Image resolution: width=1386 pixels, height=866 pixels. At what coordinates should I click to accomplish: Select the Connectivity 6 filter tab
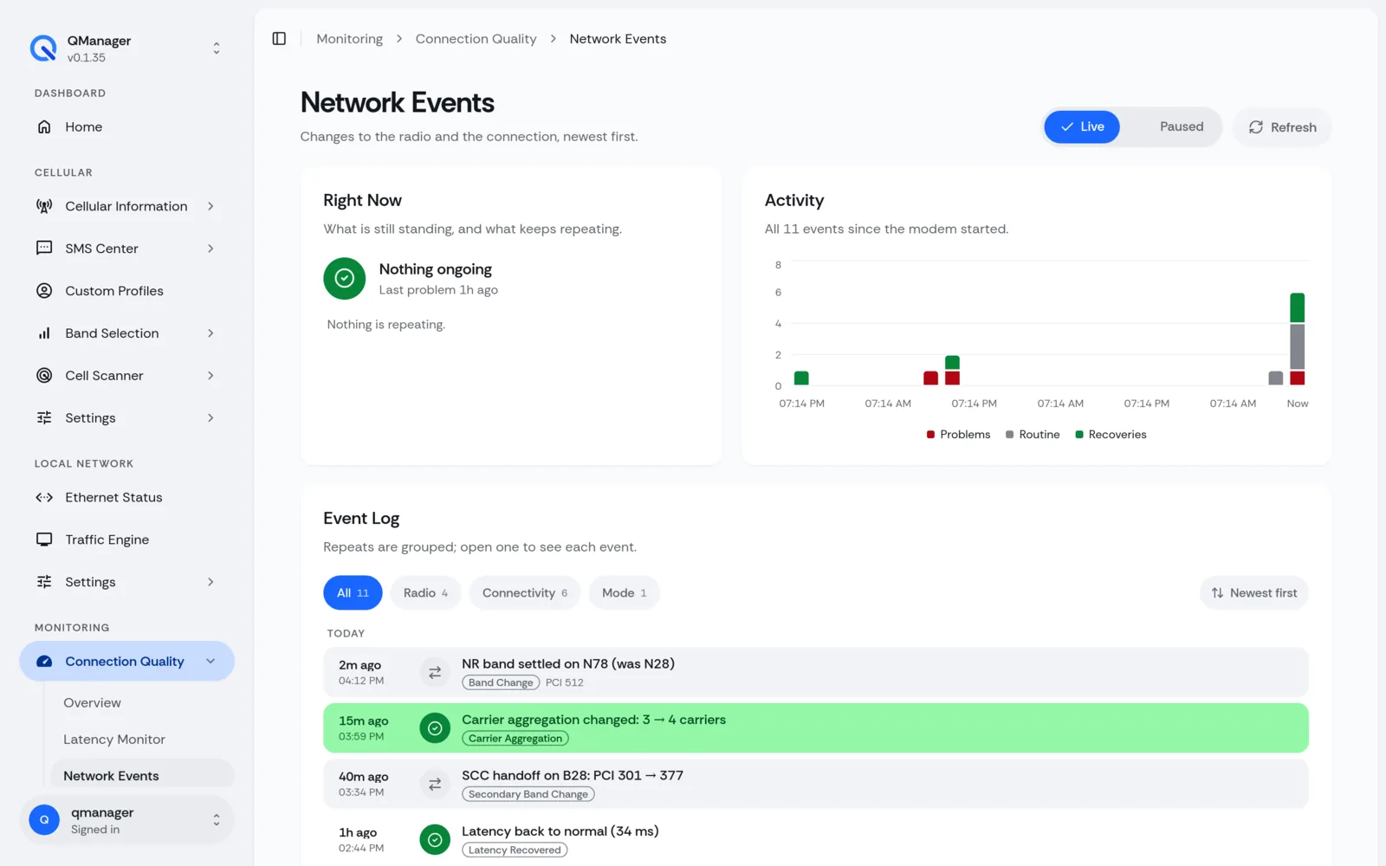click(x=525, y=593)
